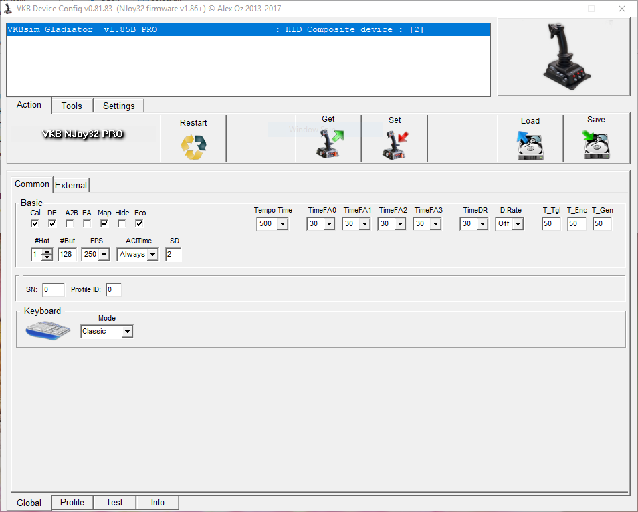Image resolution: width=638 pixels, height=512 pixels.
Task: Select the Common tab
Action: (x=31, y=184)
